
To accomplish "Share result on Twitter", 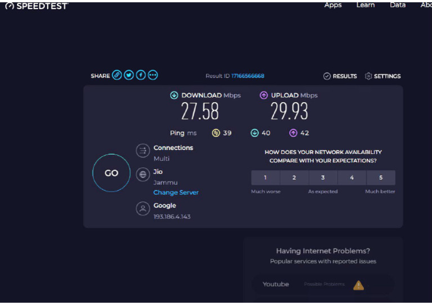I will pos(129,75).
